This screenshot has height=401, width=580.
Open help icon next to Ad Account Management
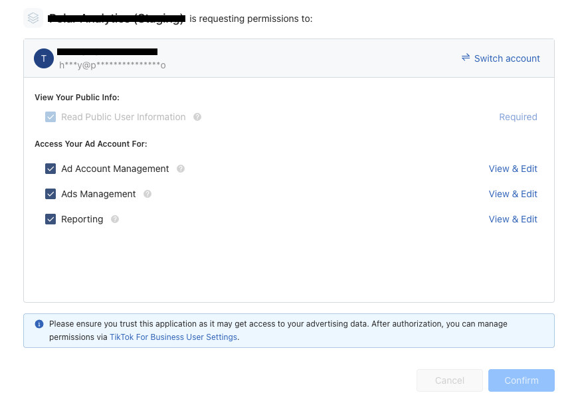coord(181,169)
